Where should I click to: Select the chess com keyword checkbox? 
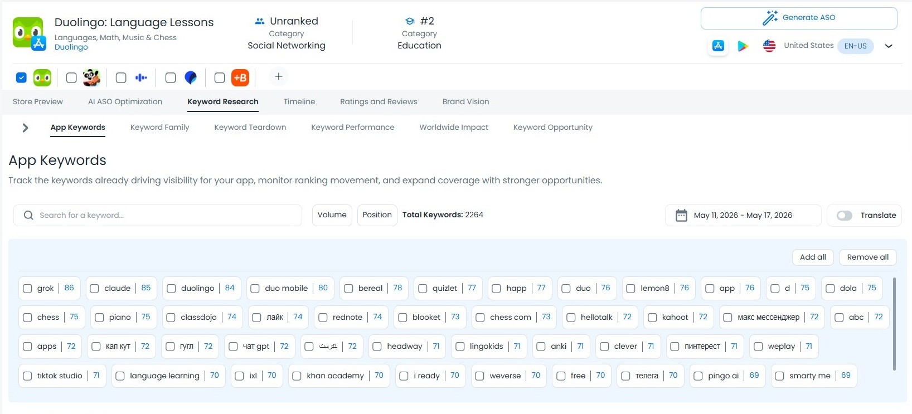point(480,317)
